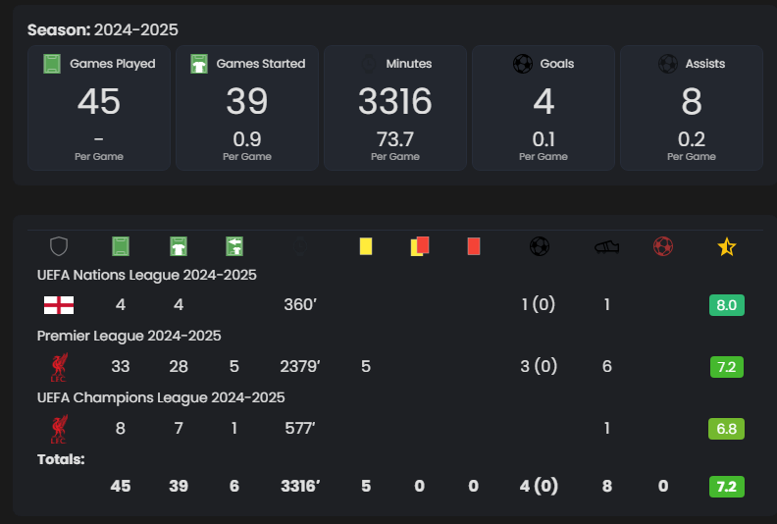Open the UEFA Nations League 2024-2025 competition
Screen dimensions: 777x524
(146, 275)
